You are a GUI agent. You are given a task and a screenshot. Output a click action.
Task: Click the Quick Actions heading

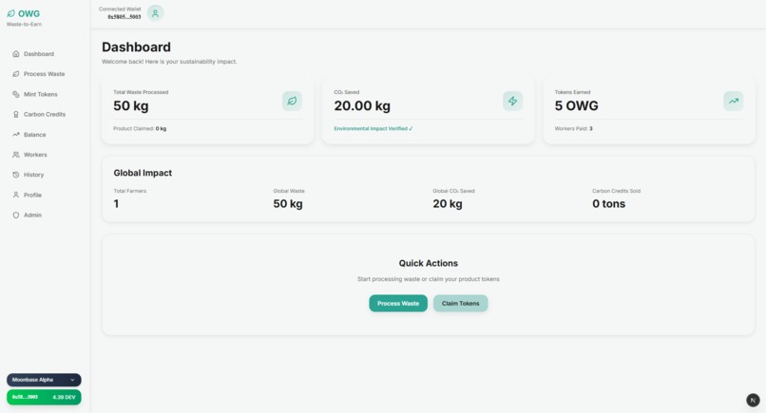429,263
